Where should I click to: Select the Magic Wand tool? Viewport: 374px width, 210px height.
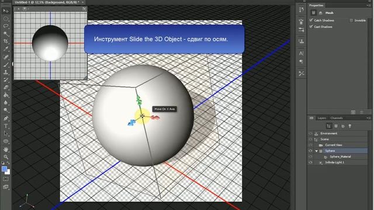6,33
